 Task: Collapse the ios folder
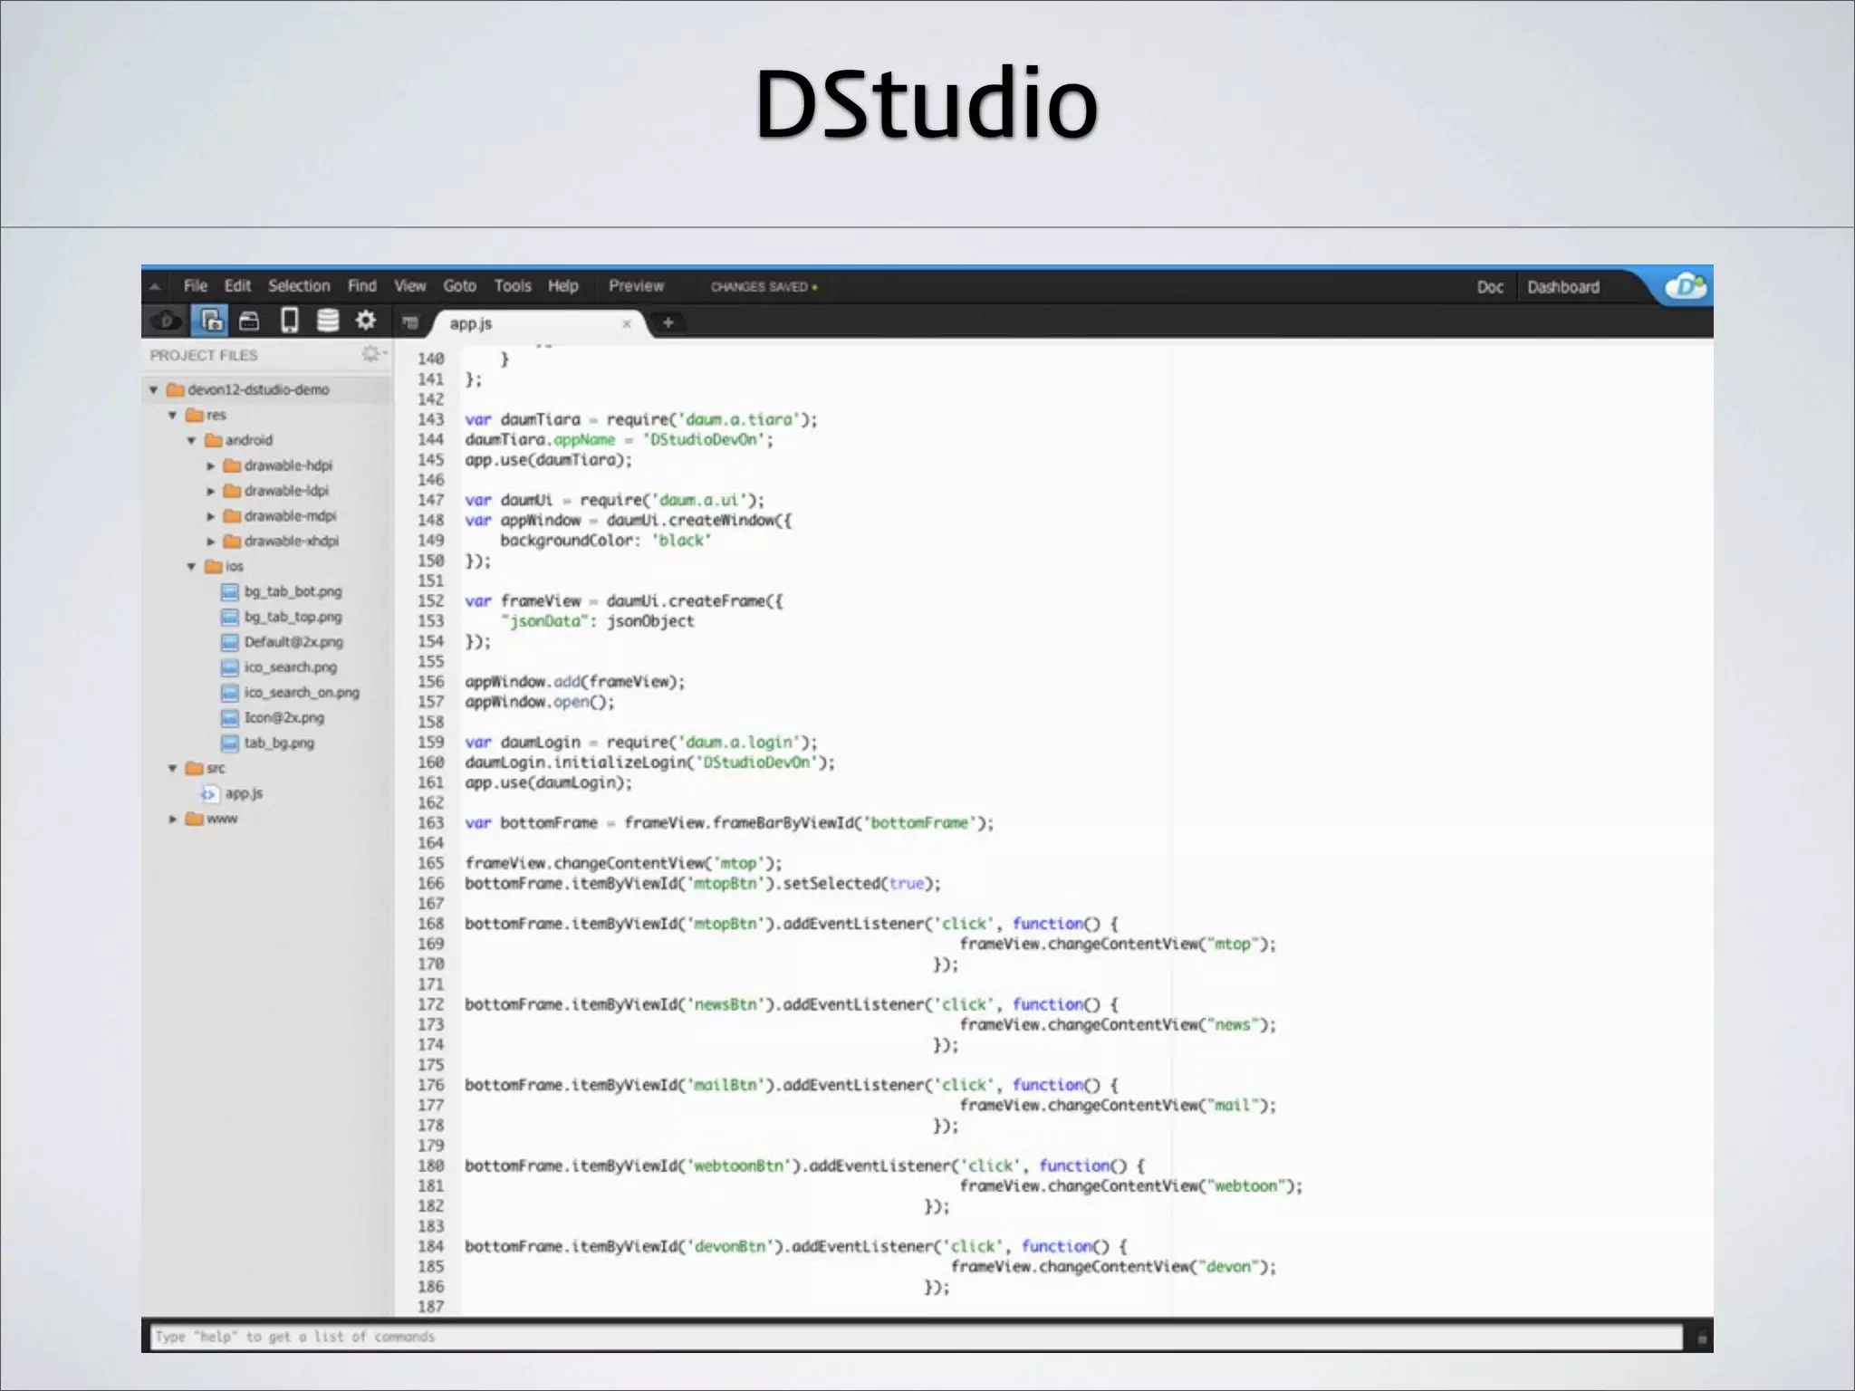[191, 567]
